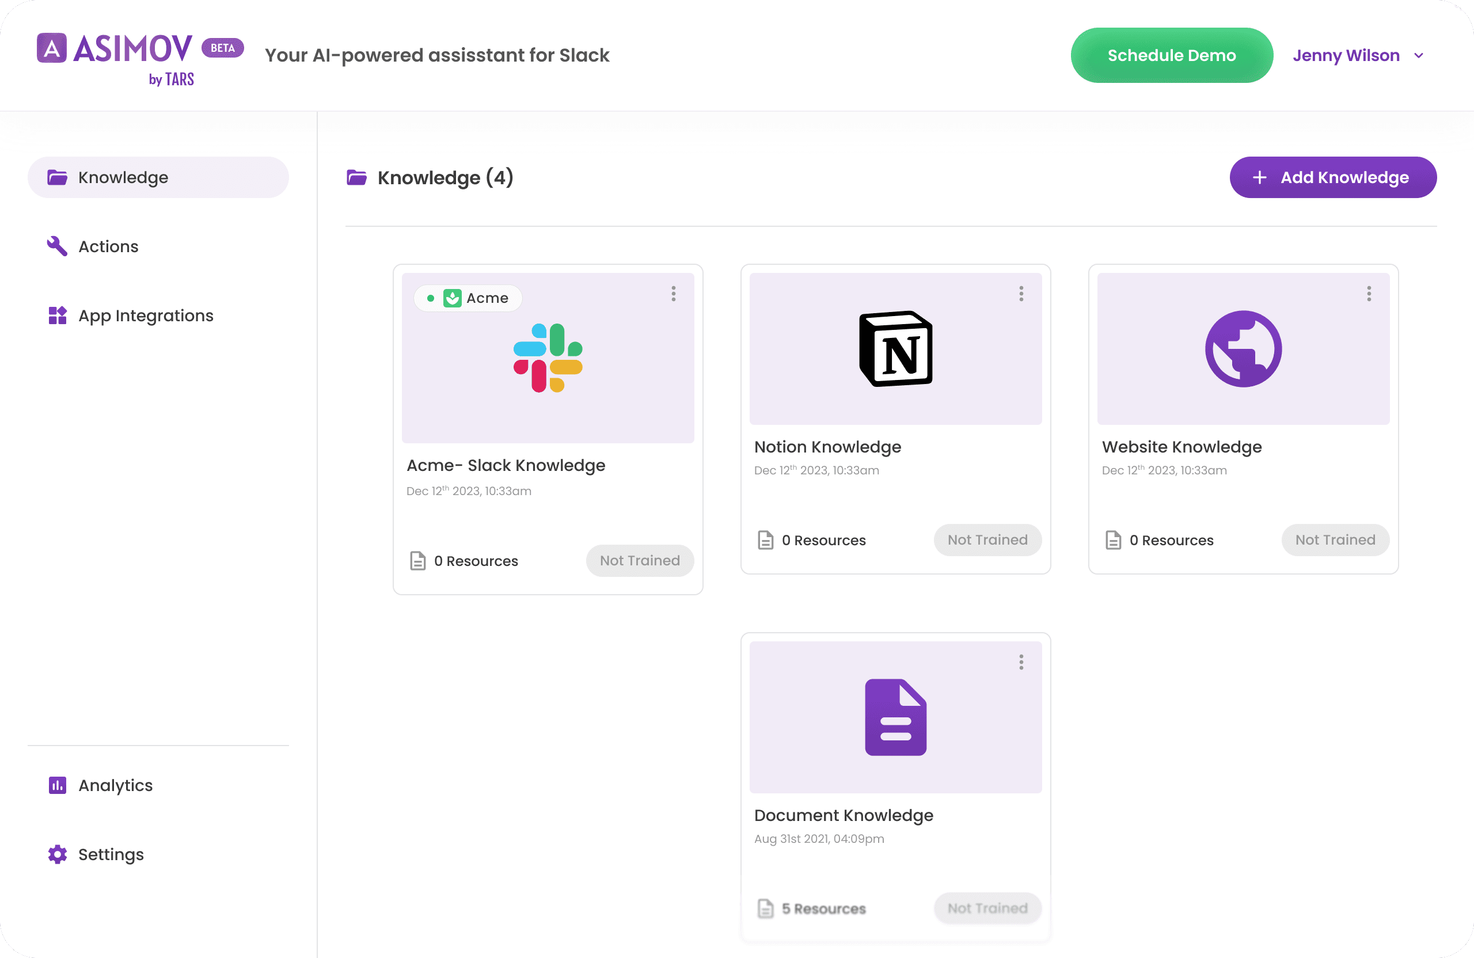Click the Acme workspace tag chip

coord(468,298)
